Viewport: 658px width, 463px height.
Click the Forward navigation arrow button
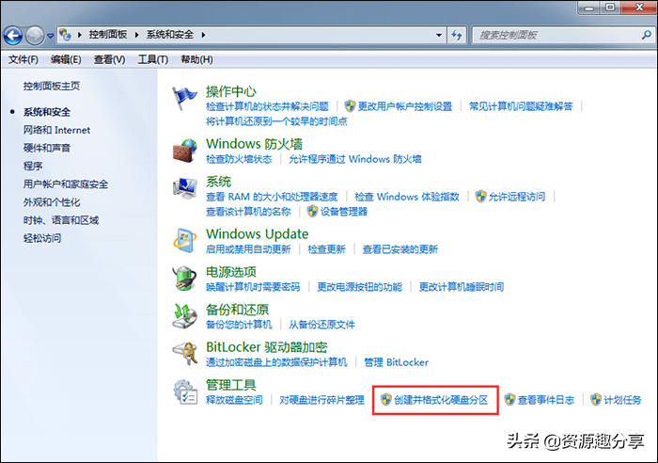pyautogui.click(x=35, y=36)
